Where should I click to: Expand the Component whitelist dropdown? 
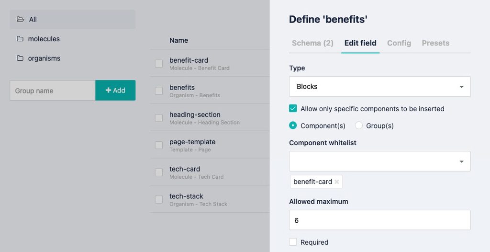click(x=379, y=161)
